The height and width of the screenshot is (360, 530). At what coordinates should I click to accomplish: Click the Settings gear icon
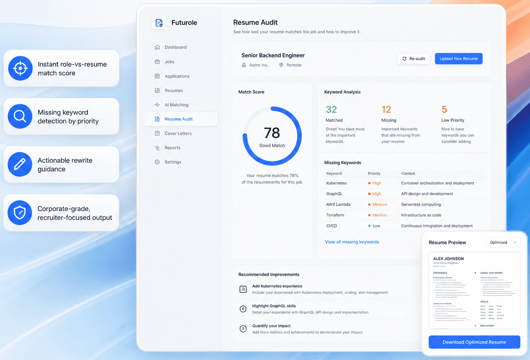pos(157,162)
